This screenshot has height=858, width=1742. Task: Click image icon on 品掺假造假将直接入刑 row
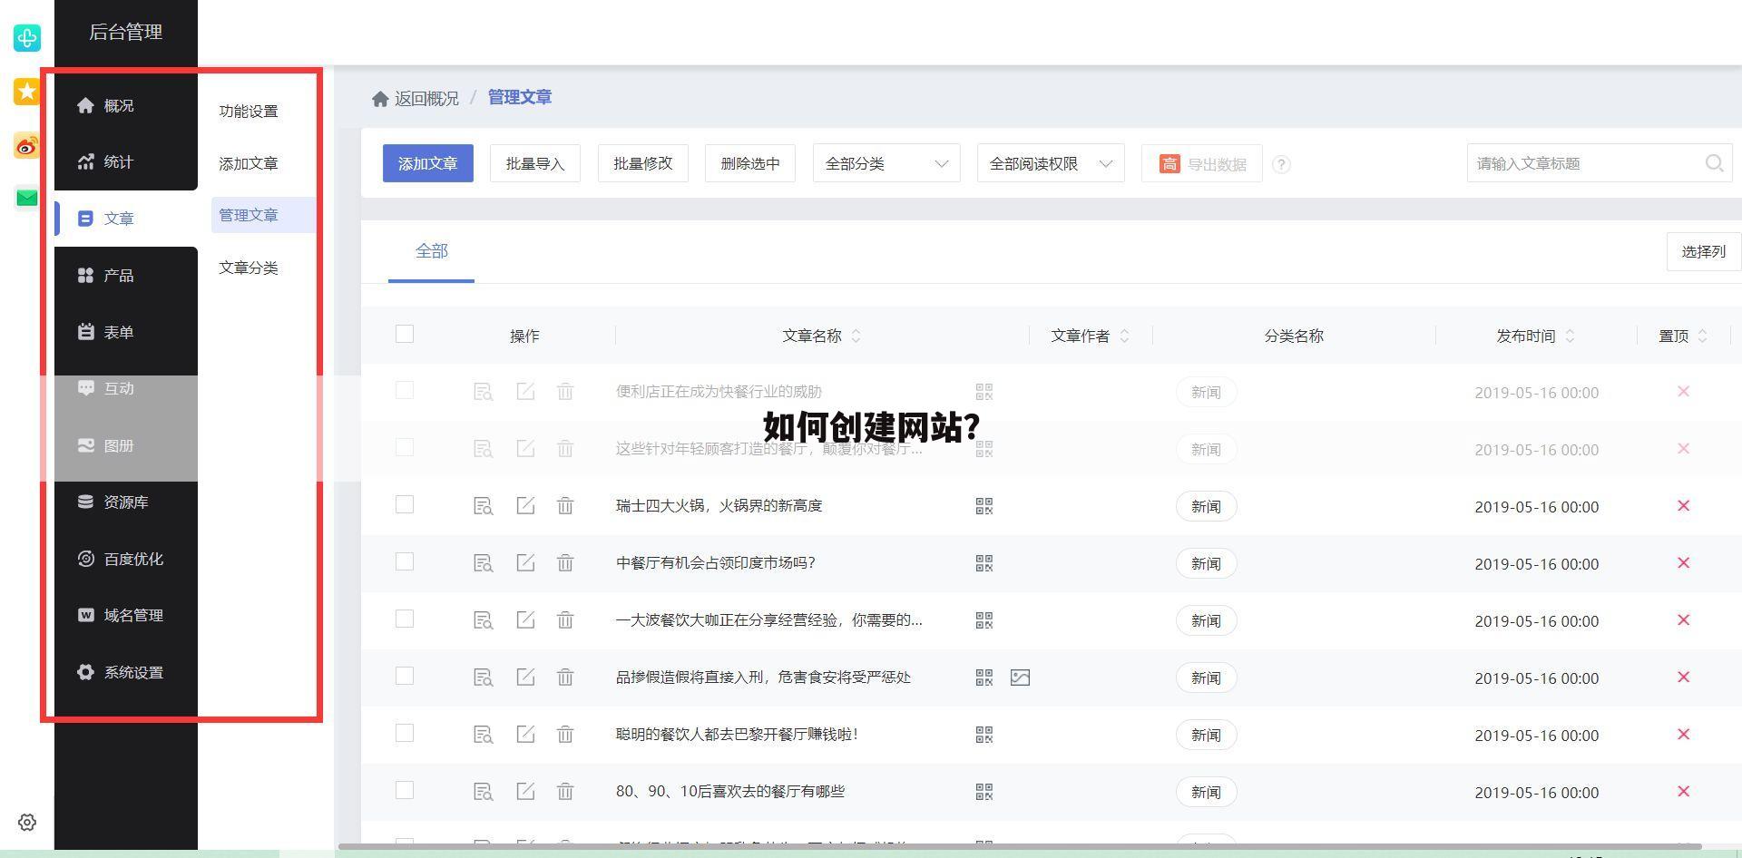click(1020, 678)
